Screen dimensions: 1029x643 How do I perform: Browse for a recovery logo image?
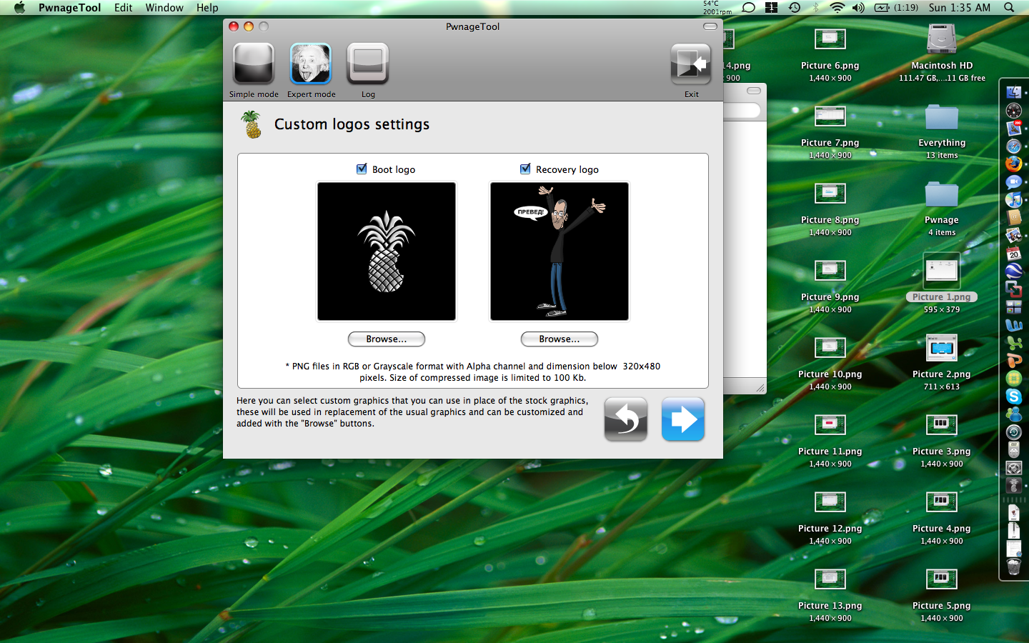click(560, 339)
